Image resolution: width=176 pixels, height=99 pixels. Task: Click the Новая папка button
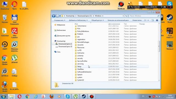(137, 20)
